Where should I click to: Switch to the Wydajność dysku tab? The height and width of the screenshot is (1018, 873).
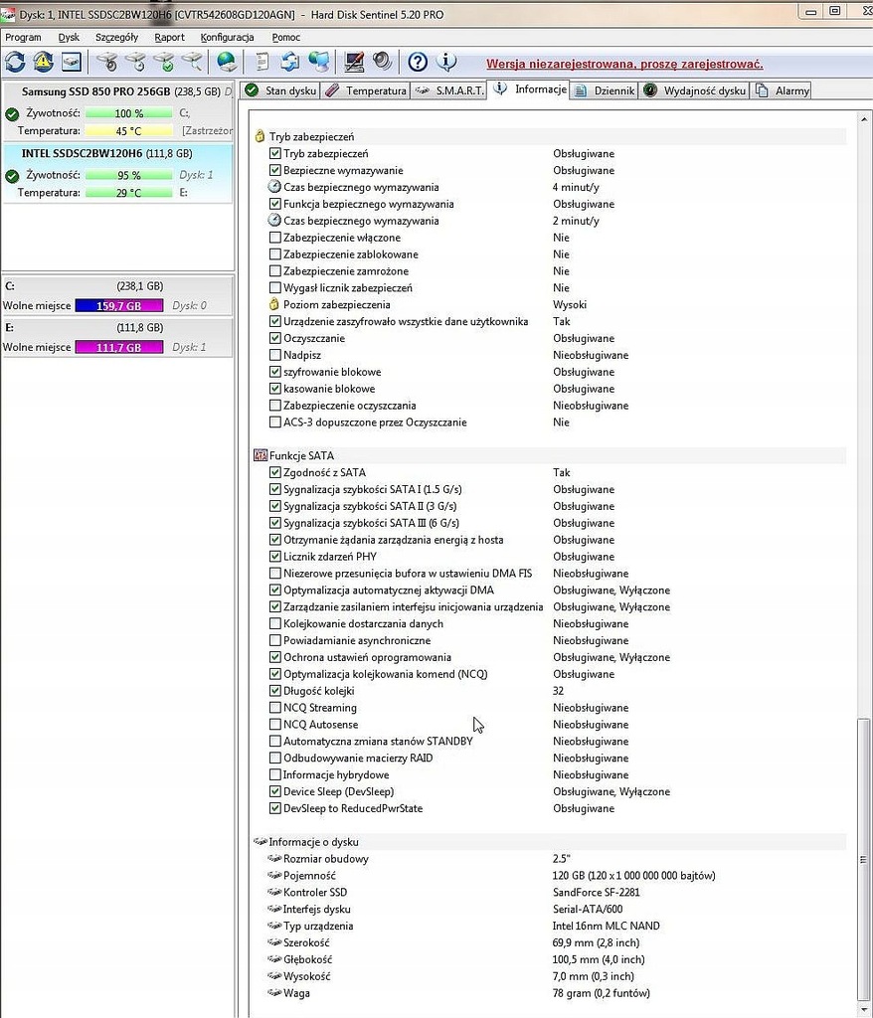click(x=694, y=90)
